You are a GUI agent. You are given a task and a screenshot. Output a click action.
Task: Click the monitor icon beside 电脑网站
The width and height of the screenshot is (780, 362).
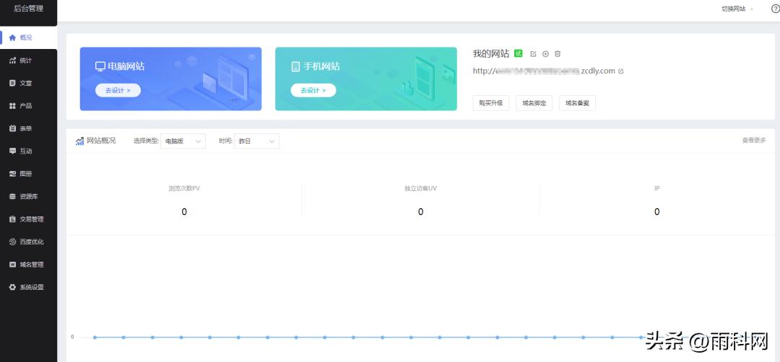(x=100, y=66)
